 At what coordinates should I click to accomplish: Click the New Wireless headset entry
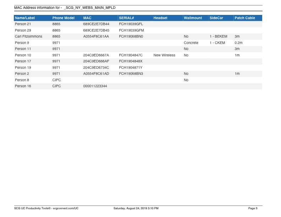pyautogui.click(x=164, y=55)
